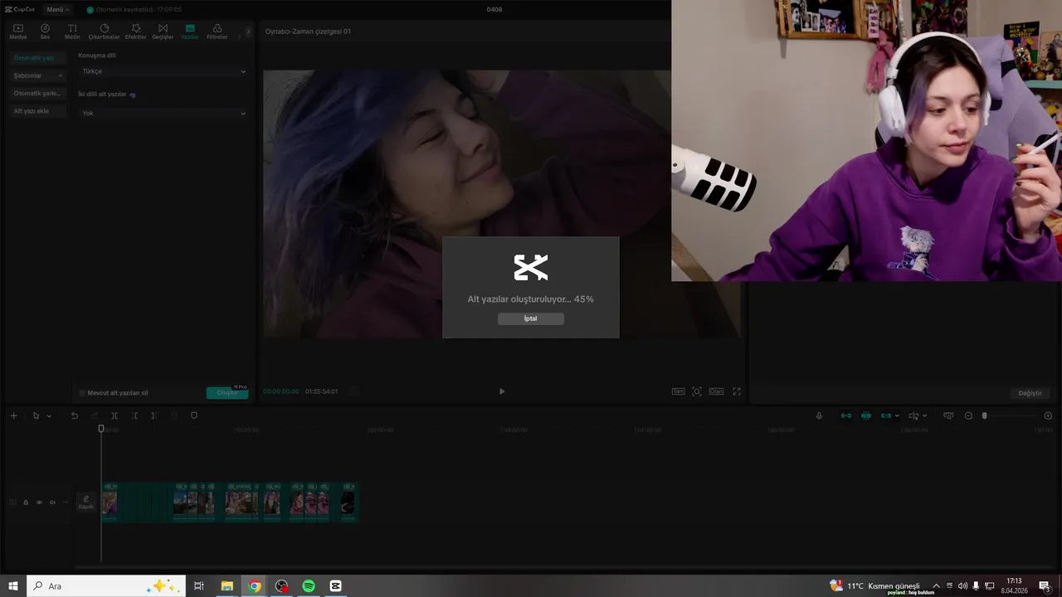Select the last dark clip on timeline

point(348,502)
